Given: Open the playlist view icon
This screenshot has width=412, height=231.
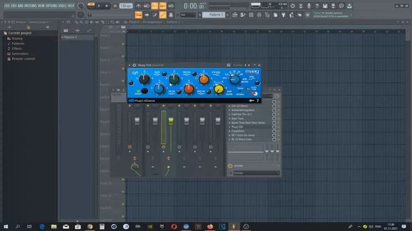Looking at the screenshot, I should (x=235, y=15).
